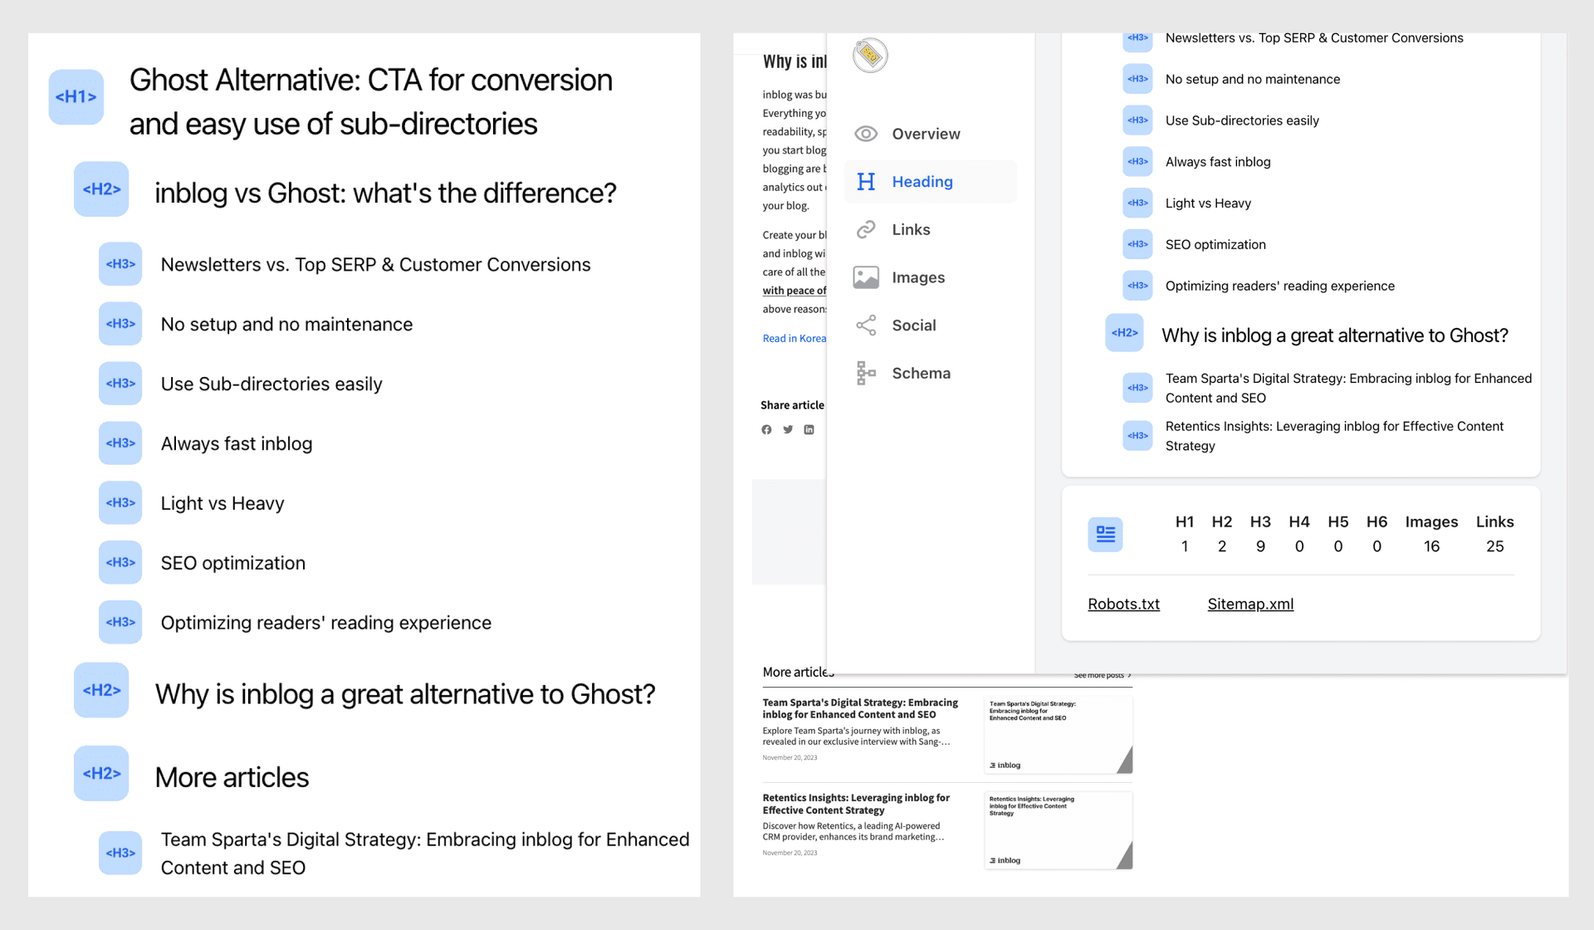This screenshot has width=1594, height=930.
Task: Click "See more posts" above the article list
Action: [x=1103, y=676]
